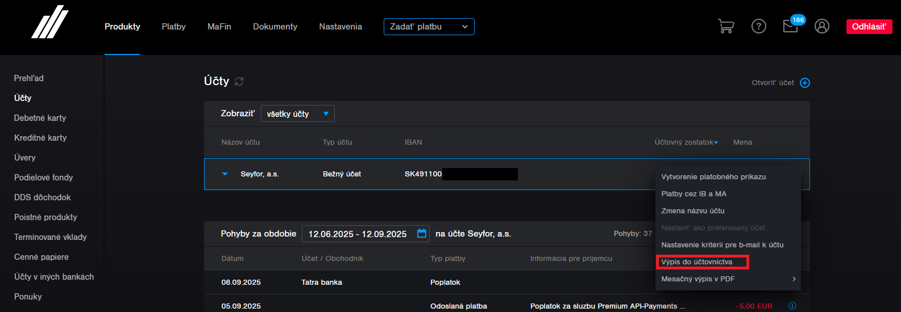The width and height of the screenshot is (901, 312).
Task: Switch to Platby tab
Action: [x=173, y=27]
